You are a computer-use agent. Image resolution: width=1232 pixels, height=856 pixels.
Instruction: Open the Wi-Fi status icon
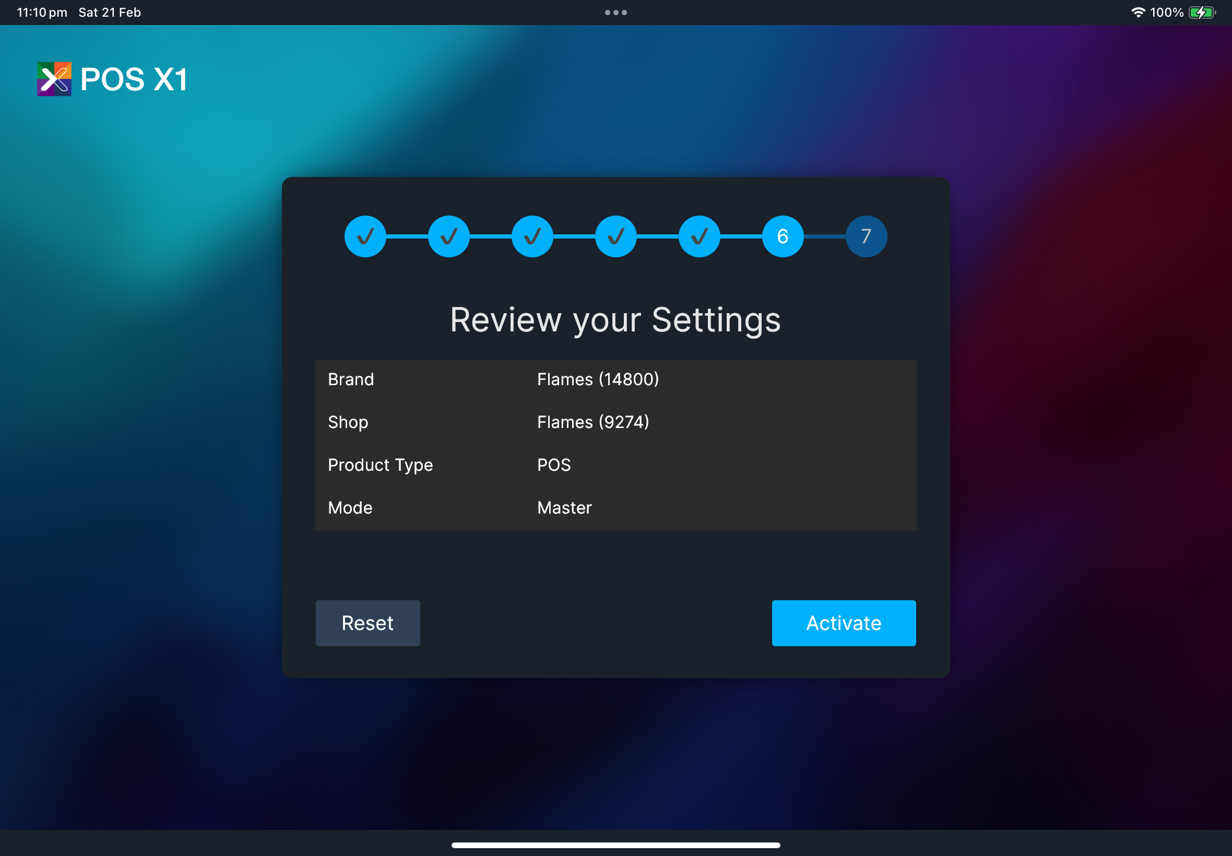click(1139, 12)
